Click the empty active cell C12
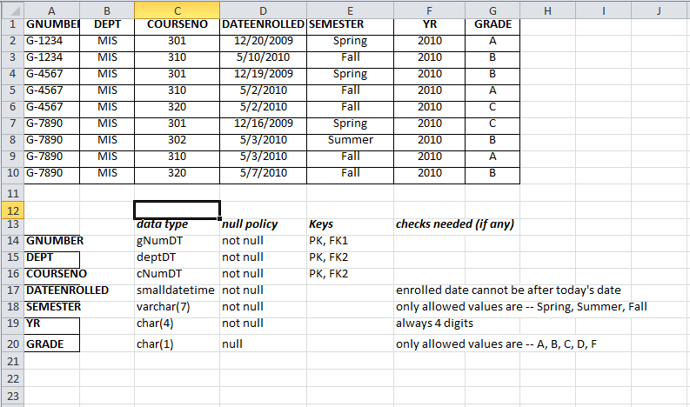Viewport: 690px width, 407px height. point(177,210)
